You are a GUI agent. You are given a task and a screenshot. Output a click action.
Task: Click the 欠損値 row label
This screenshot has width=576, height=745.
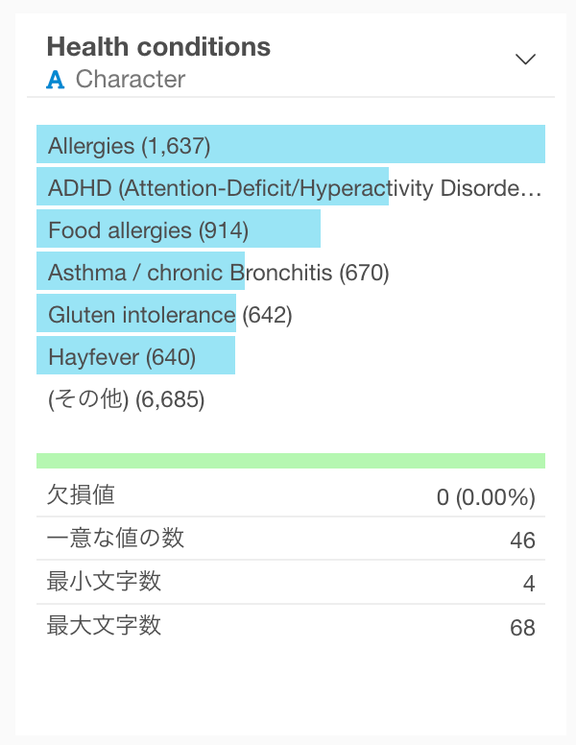81,494
